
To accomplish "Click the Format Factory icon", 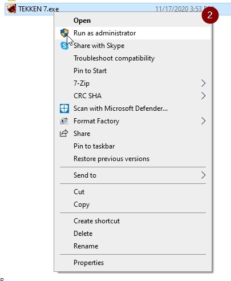I will (x=64, y=121).
